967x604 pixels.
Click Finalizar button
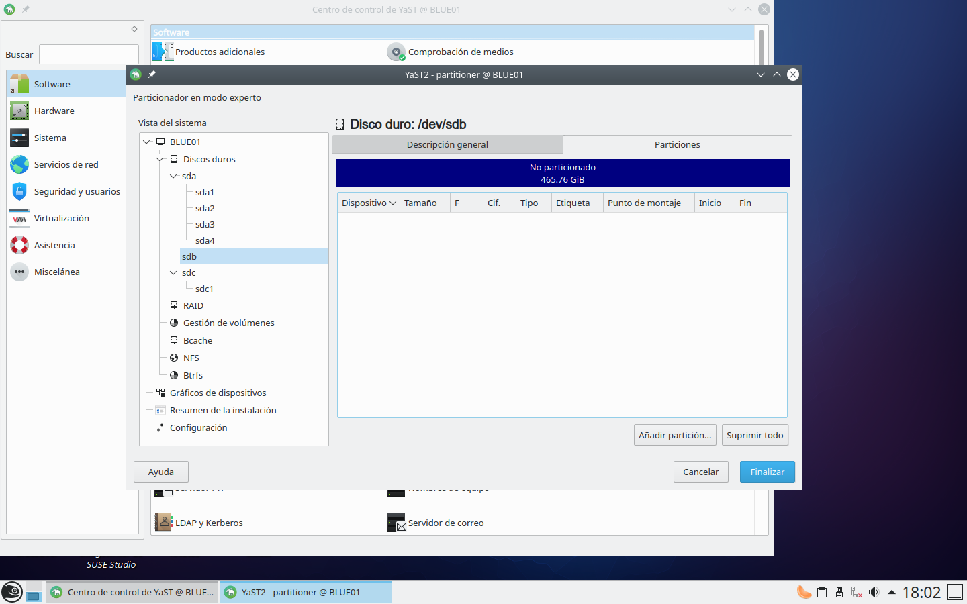click(768, 472)
